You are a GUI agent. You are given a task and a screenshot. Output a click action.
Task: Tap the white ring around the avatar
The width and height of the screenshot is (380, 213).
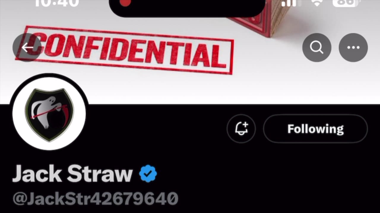pyautogui.click(x=49, y=80)
